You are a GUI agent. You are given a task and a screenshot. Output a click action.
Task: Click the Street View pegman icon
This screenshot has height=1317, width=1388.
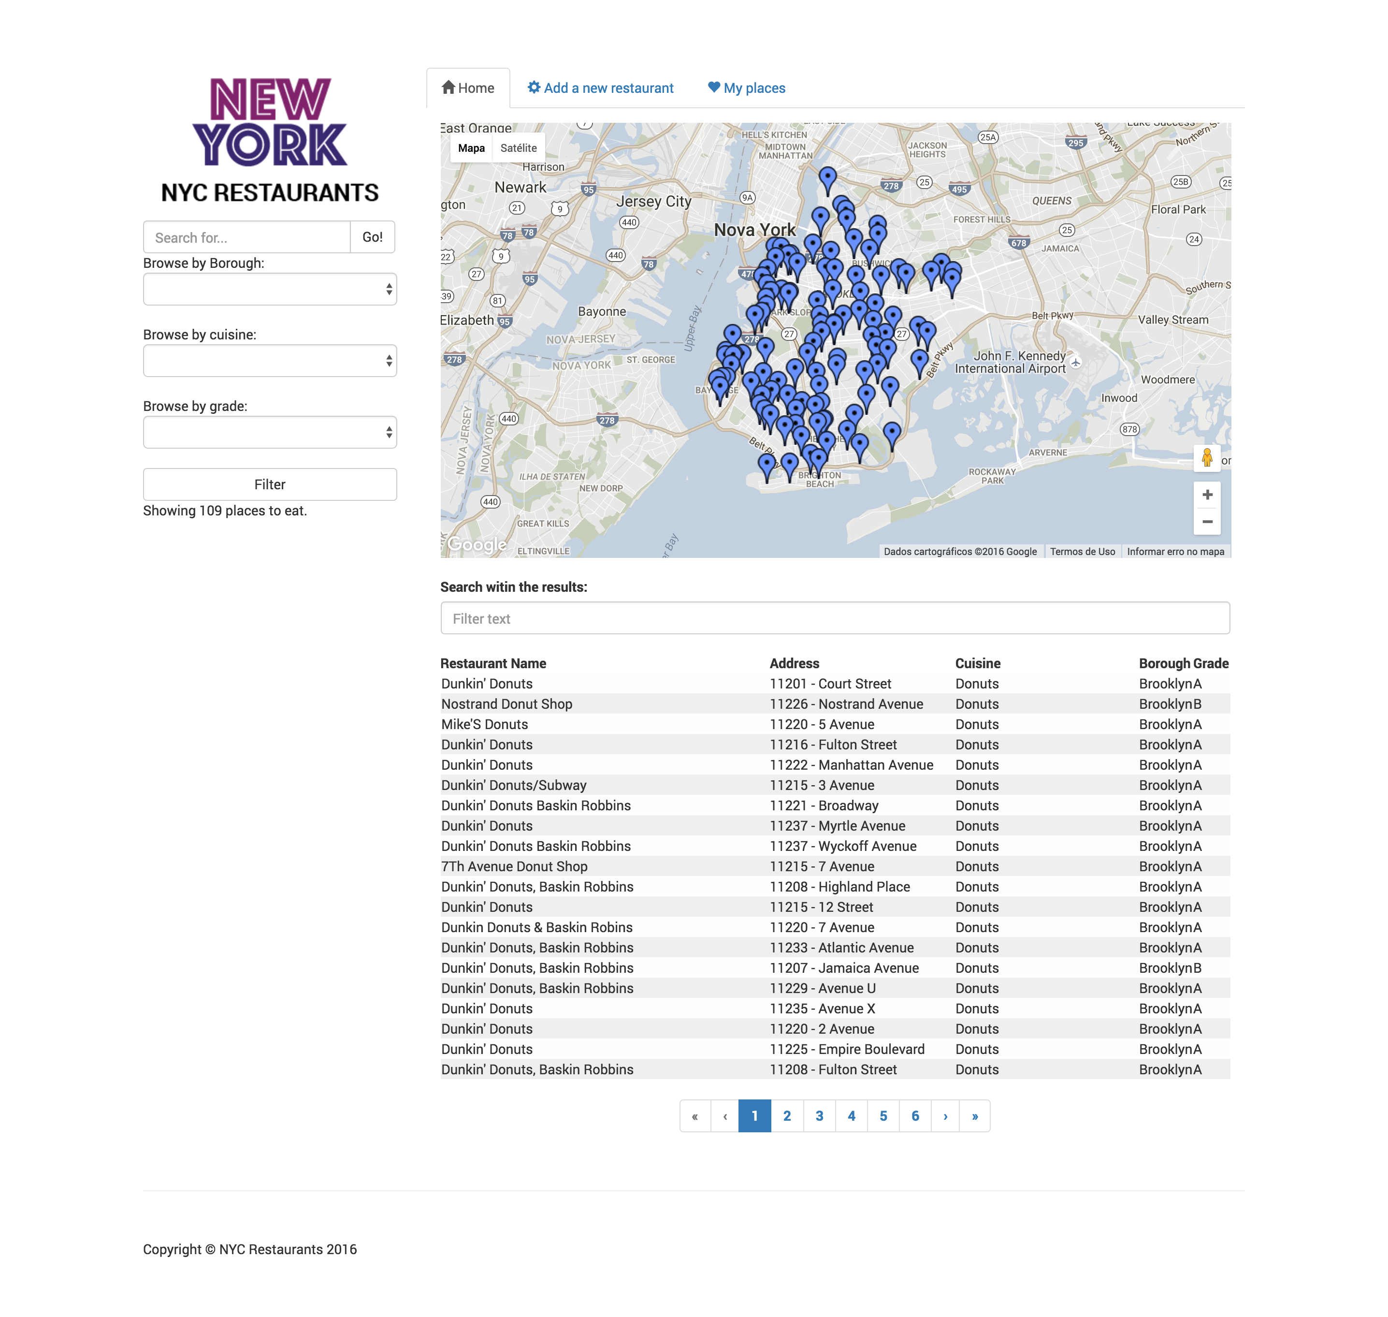pos(1207,458)
